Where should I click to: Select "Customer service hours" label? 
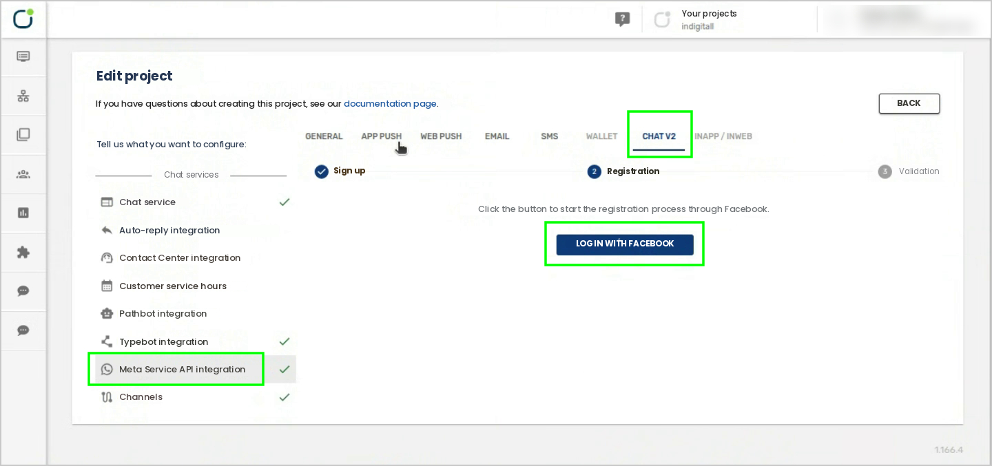pyautogui.click(x=173, y=286)
